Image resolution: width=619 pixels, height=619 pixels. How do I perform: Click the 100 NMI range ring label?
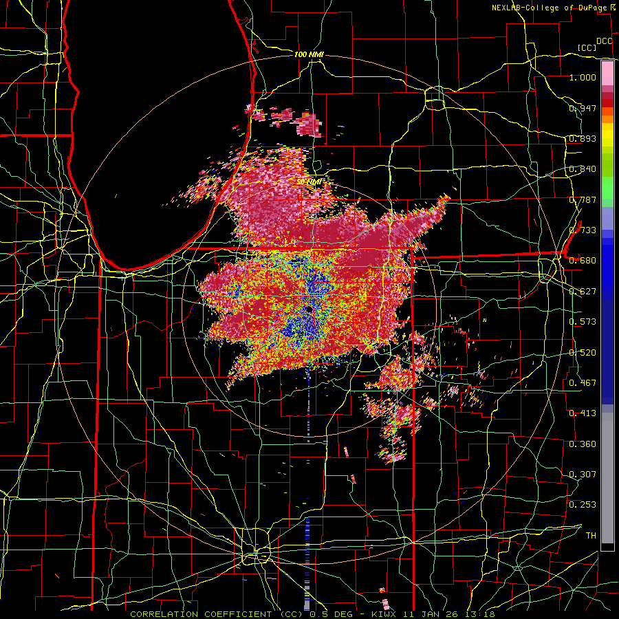(x=309, y=54)
